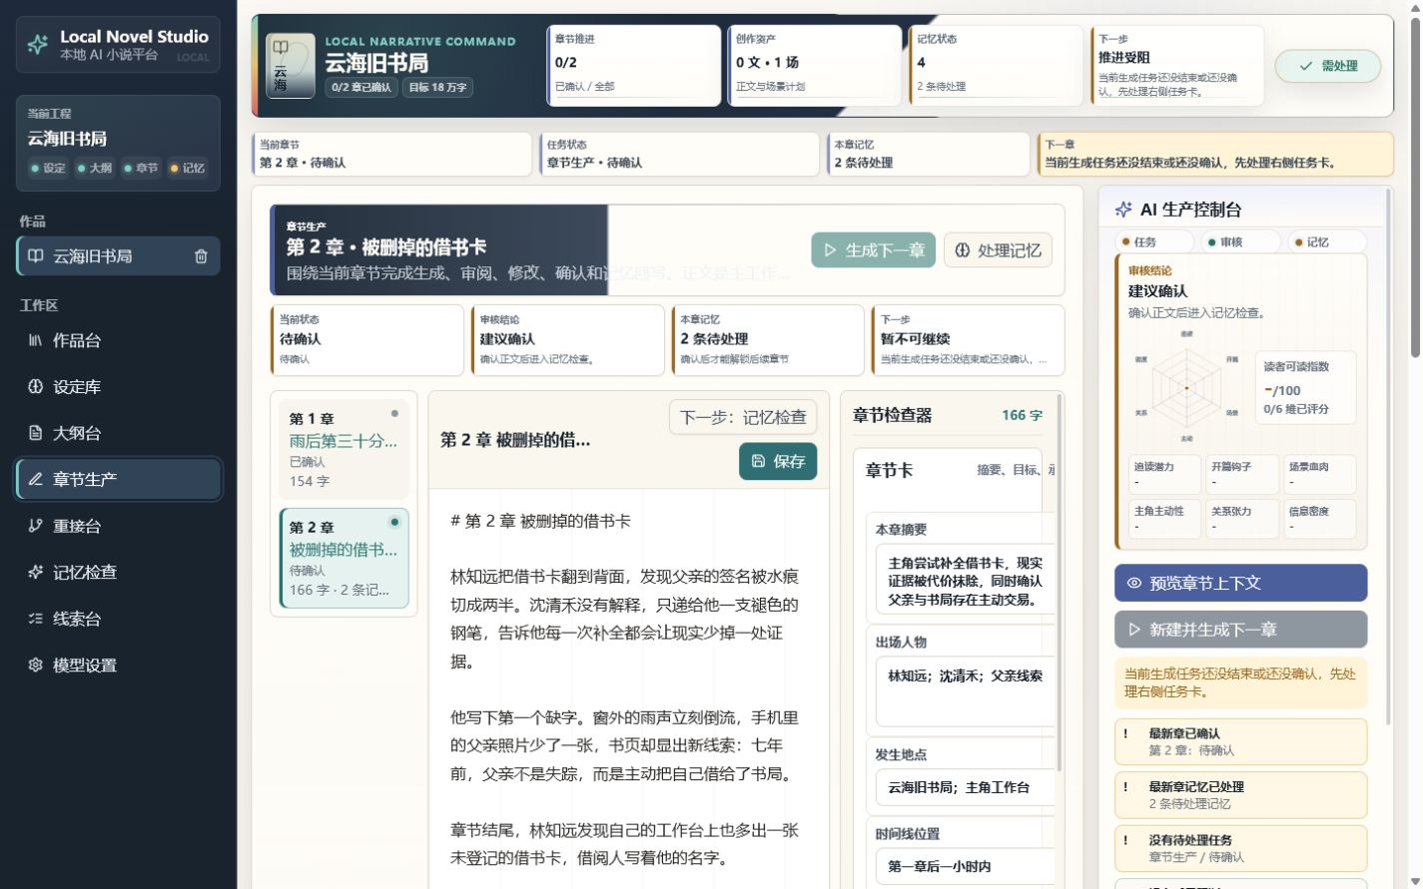Click the 设定库 icon in the sidebar
The height and width of the screenshot is (889, 1423).
[35, 386]
